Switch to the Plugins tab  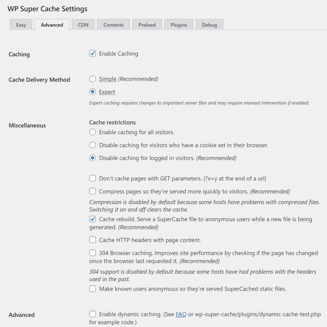[x=179, y=25]
